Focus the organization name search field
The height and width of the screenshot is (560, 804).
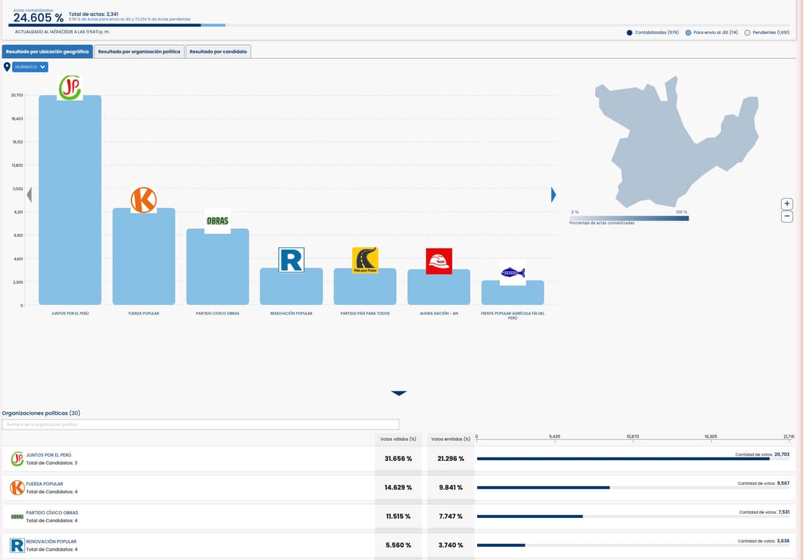point(200,425)
